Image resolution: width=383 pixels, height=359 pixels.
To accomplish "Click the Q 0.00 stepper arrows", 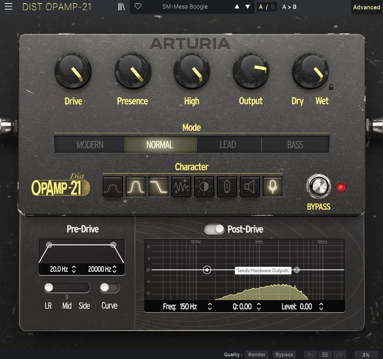I will pos(259,307).
